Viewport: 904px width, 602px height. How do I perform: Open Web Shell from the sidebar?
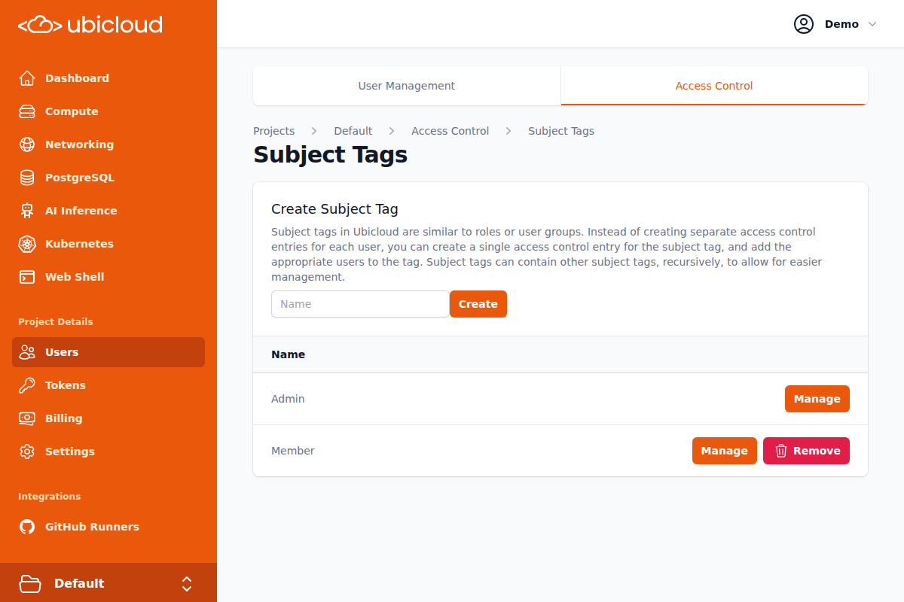click(x=108, y=277)
